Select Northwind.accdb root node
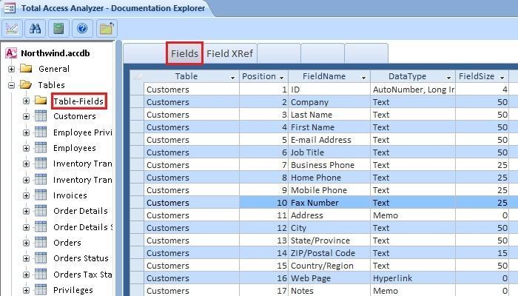The height and width of the screenshot is (296, 518). (55, 53)
